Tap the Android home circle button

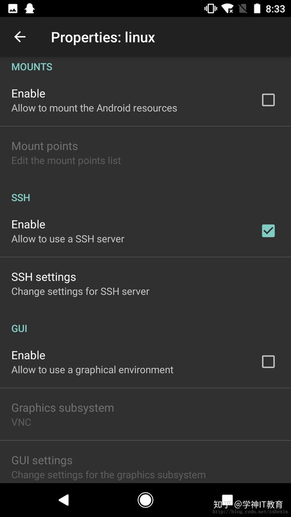(145, 500)
